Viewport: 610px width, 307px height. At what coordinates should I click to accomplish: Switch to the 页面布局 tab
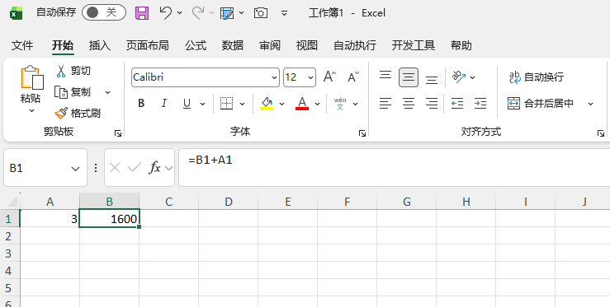pos(148,45)
